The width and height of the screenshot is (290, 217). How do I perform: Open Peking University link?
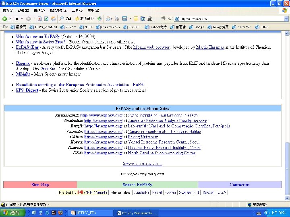(143, 137)
